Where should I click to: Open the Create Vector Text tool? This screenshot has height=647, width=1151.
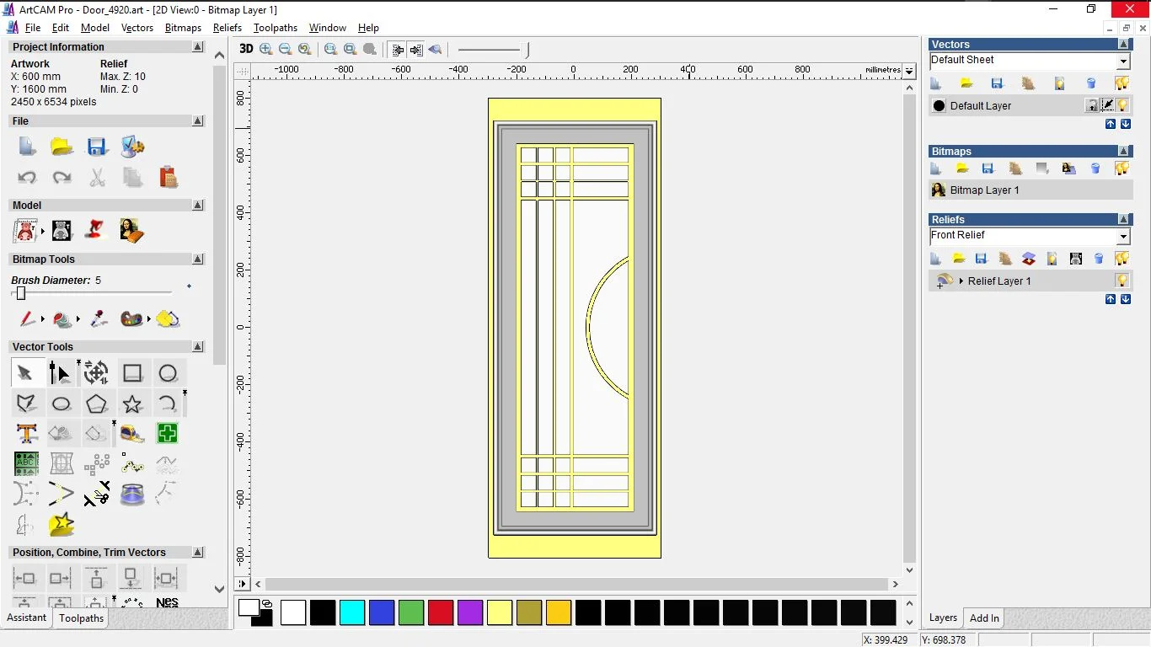pyautogui.click(x=26, y=433)
